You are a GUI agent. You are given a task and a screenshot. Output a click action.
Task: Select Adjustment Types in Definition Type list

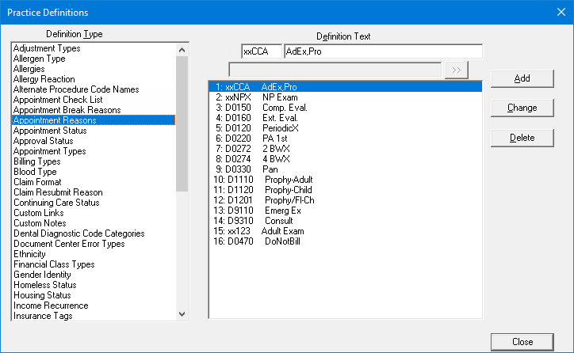[94, 48]
